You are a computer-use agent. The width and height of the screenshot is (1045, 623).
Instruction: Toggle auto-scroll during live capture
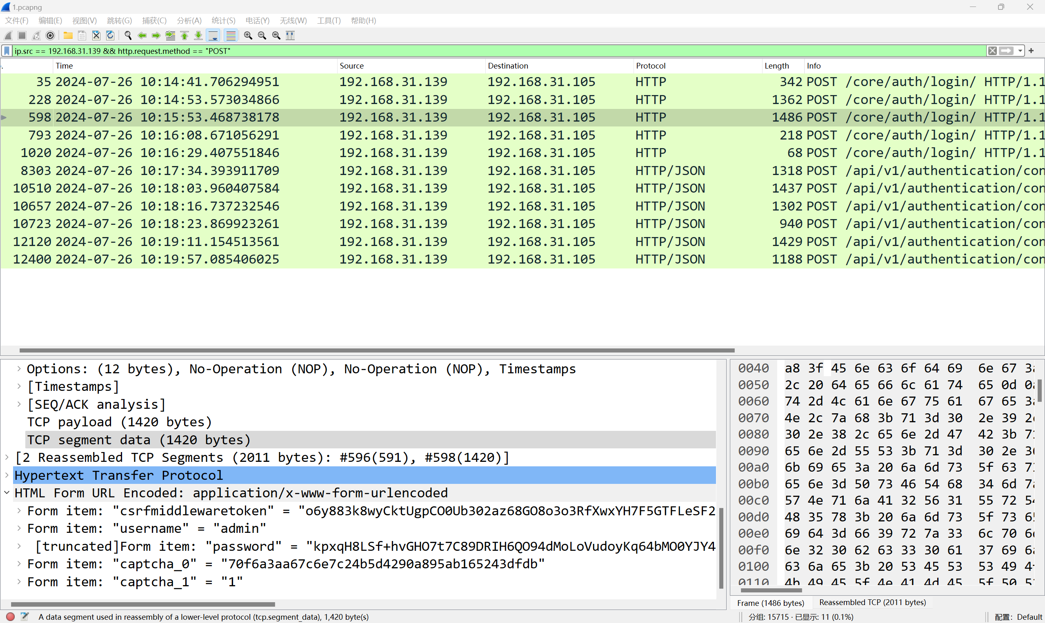click(x=213, y=35)
